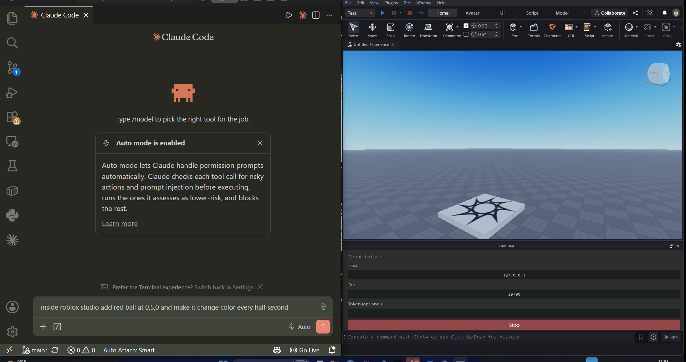Open the Run and Debug view
The image size is (686, 362).
click(12, 93)
